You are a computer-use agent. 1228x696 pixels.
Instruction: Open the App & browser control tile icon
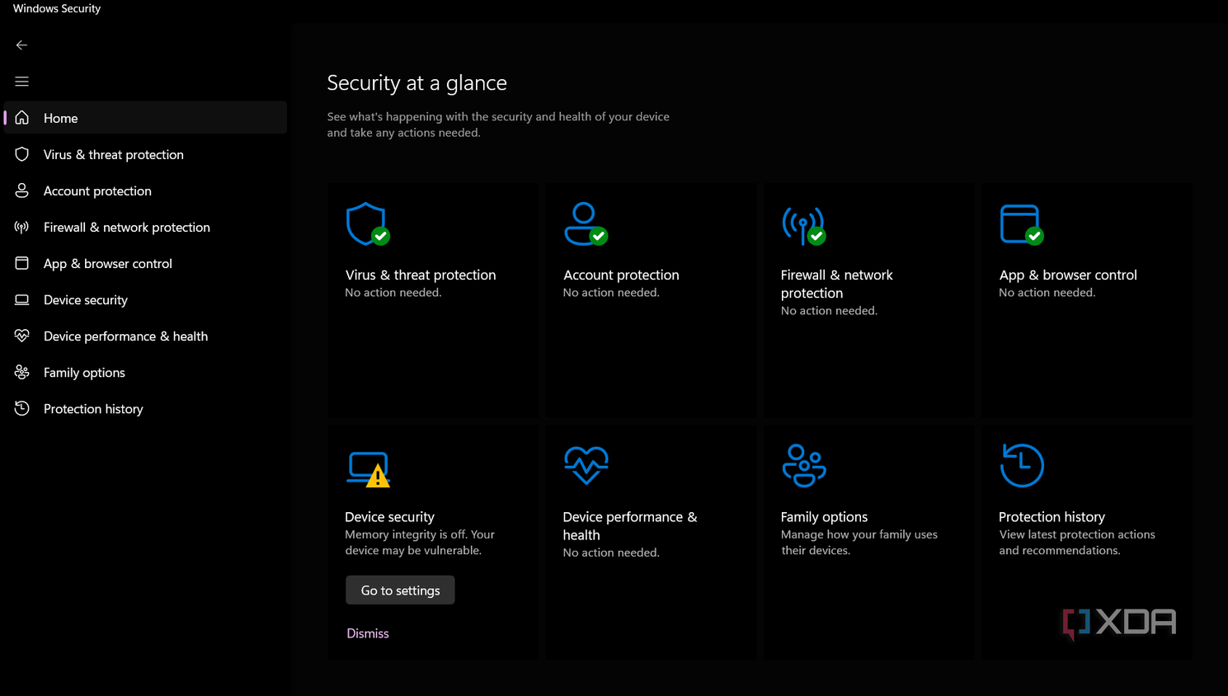pos(1022,224)
